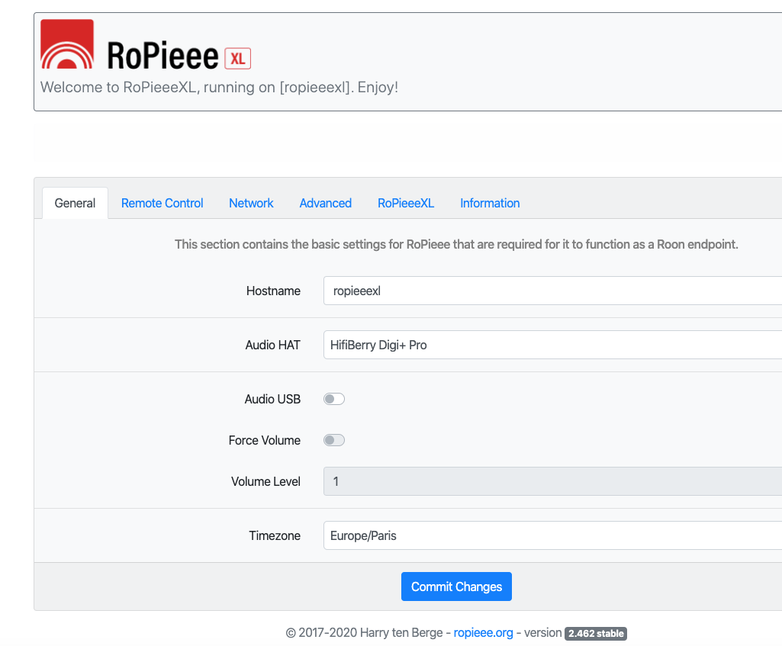Viewport: 782px width, 646px height.
Task: Switch to the Network tab
Action: 251,203
